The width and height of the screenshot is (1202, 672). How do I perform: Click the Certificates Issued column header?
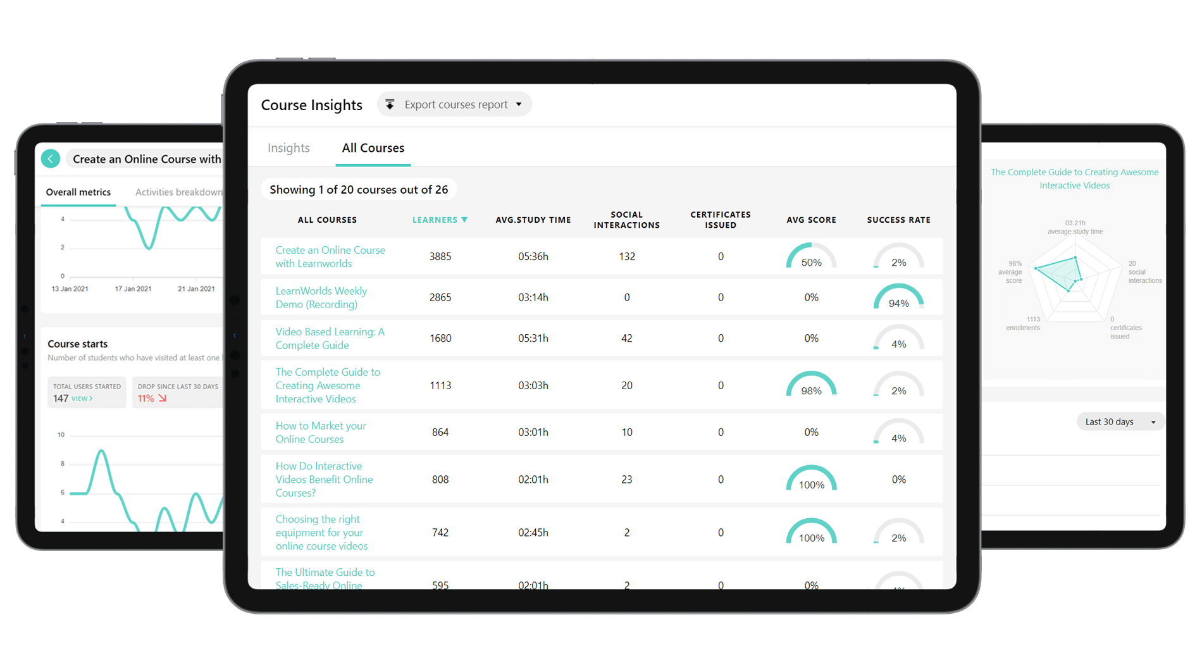point(721,220)
